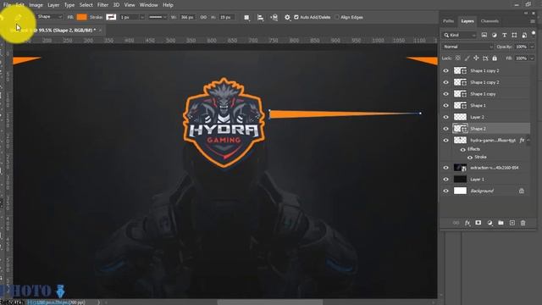The width and height of the screenshot is (542, 305).
Task: Toggle Auto Add/Delete checkbox
Action: click(296, 17)
